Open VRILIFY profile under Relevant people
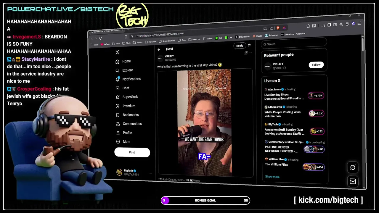The height and width of the screenshot is (213, 379). click(278, 64)
